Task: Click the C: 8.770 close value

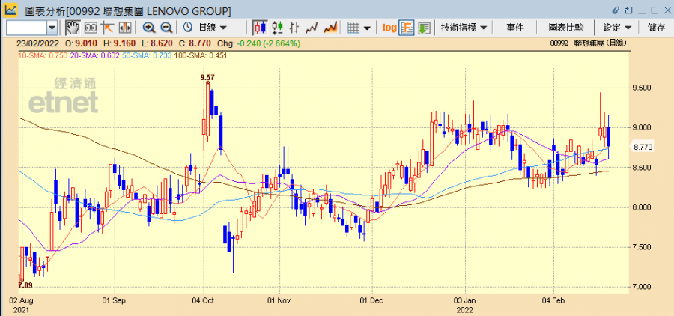Action: (195, 44)
